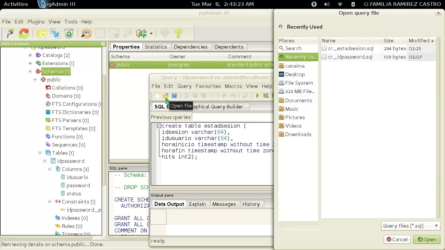The height and width of the screenshot is (250, 445).
Task: Click the floppy disk save icon in Query window
Action: (x=174, y=96)
